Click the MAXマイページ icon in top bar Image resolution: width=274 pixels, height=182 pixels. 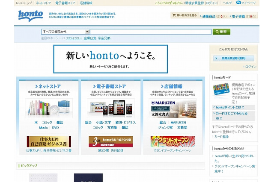click(x=249, y=3)
